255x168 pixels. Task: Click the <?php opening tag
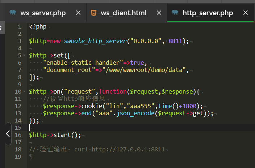[x=38, y=27]
